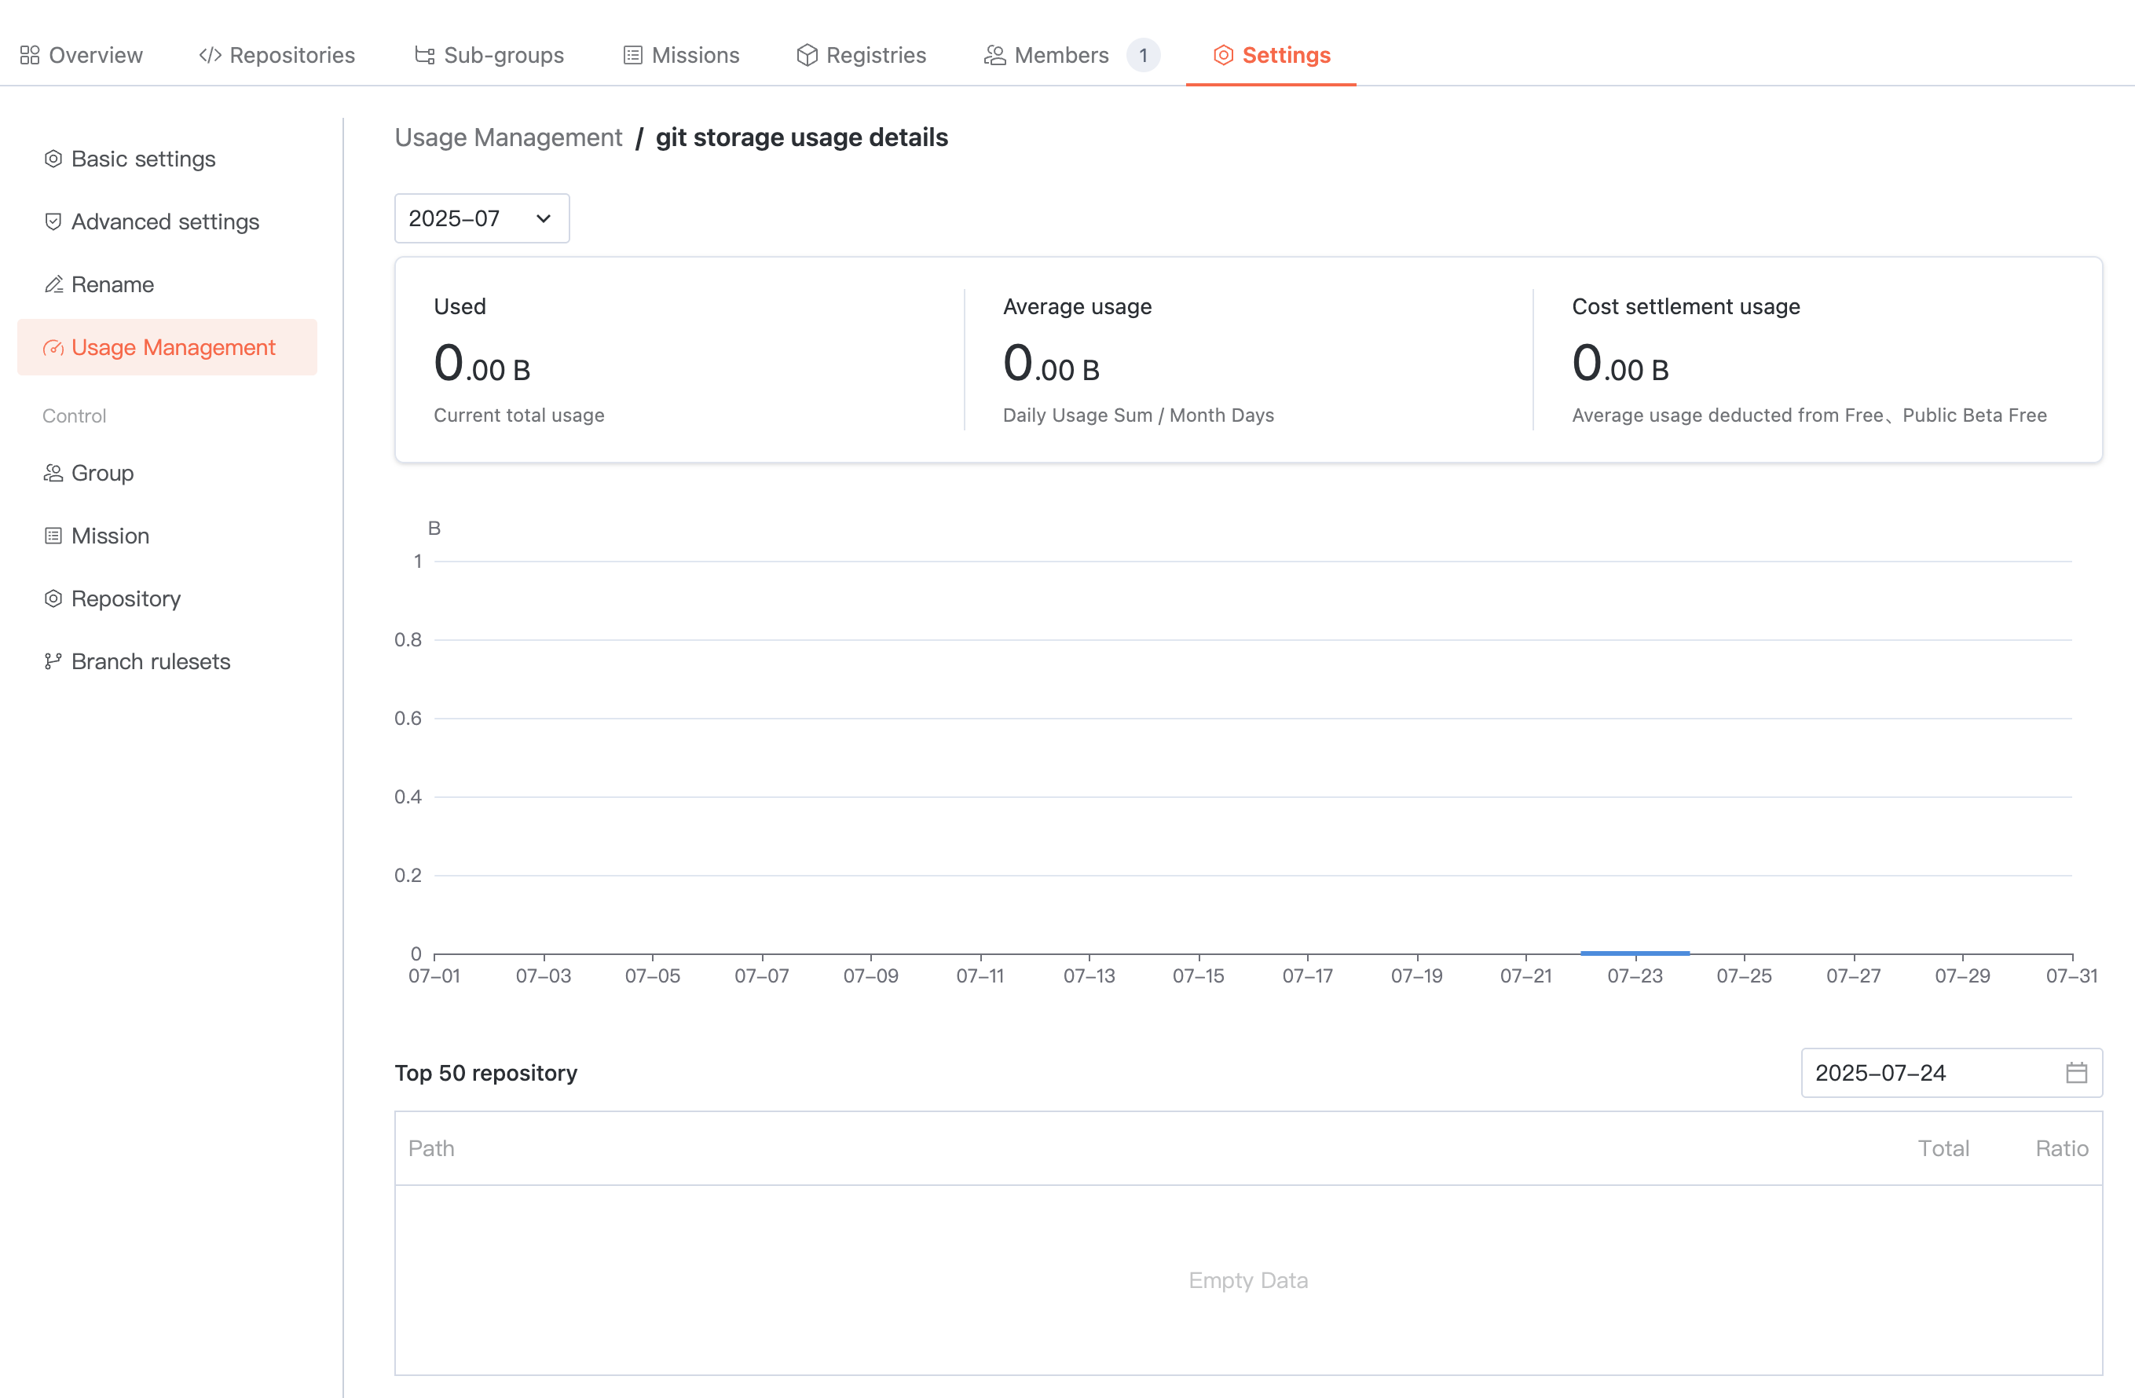Click the Sub-groups folder tree icon
This screenshot has width=2135, height=1398.
(x=424, y=55)
